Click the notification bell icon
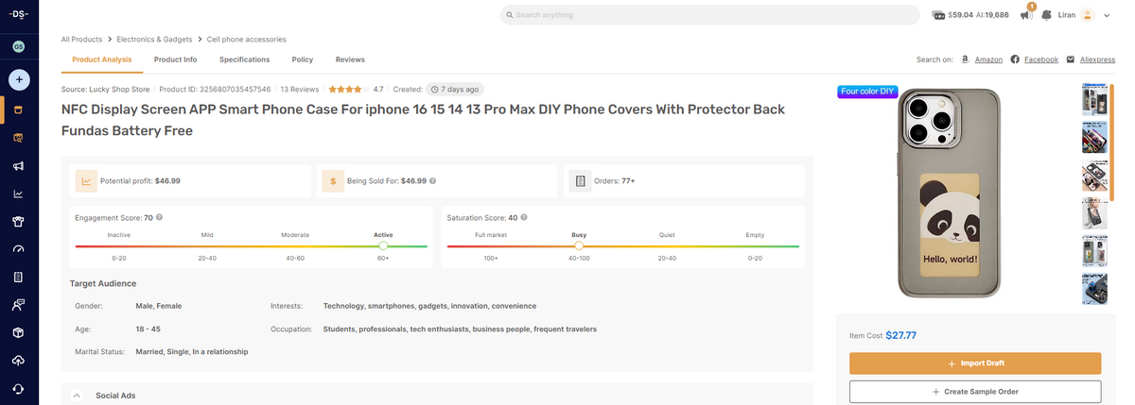 coord(1047,15)
